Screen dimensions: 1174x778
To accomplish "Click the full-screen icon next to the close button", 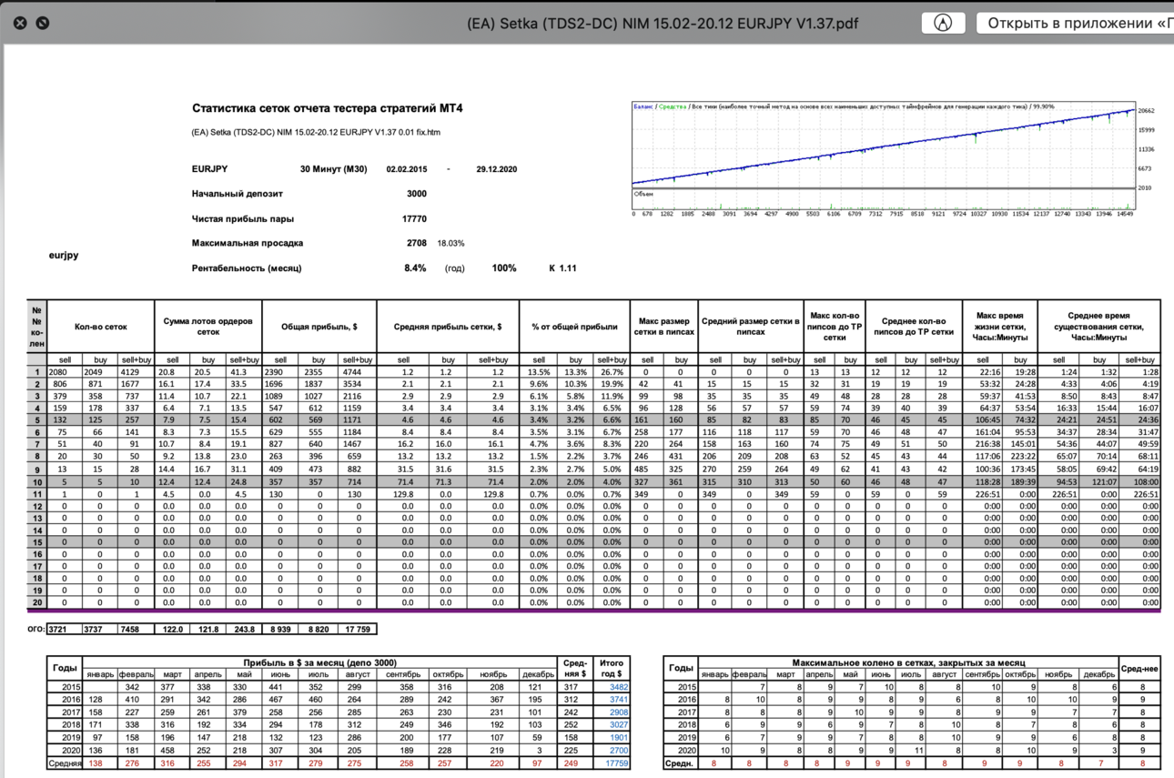I will [x=42, y=23].
